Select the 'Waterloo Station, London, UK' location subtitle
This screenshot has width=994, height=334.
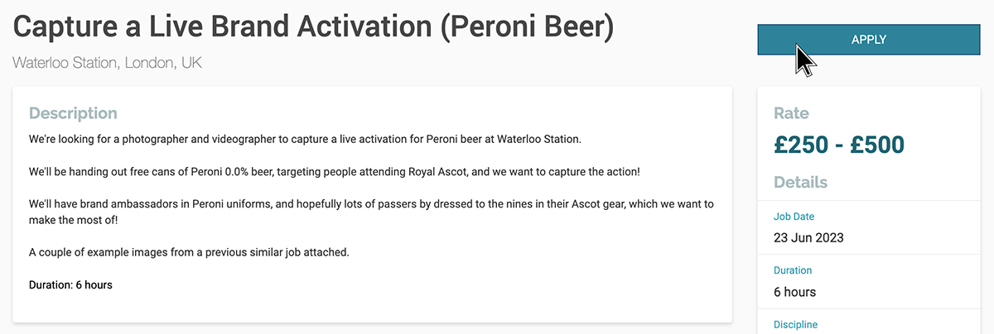click(107, 63)
